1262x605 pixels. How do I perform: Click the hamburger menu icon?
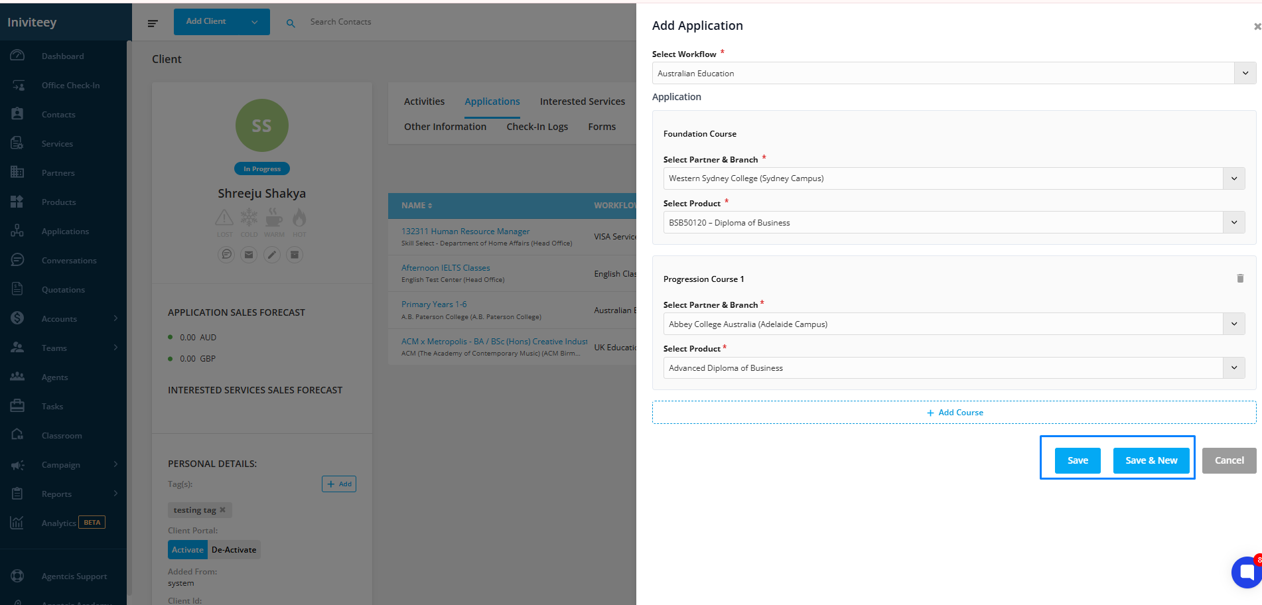click(153, 23)
